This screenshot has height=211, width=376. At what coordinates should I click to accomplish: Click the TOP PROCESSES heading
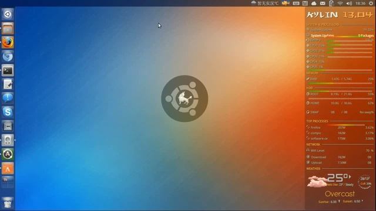[317, 121]
